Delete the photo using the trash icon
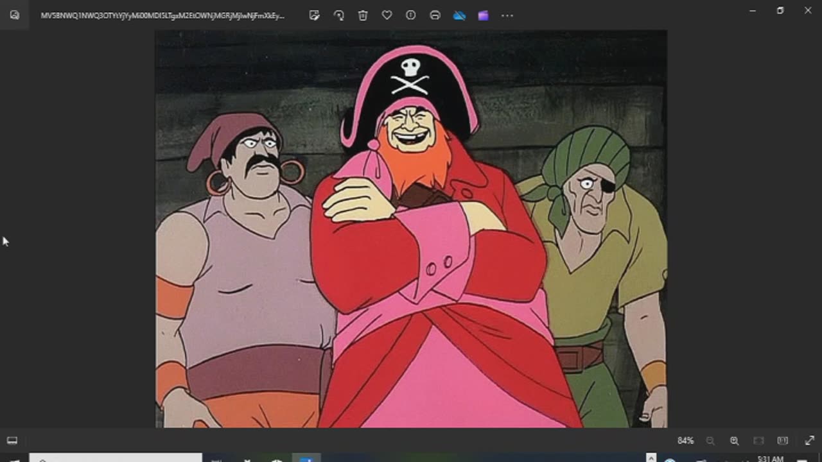 click(363, 15)
